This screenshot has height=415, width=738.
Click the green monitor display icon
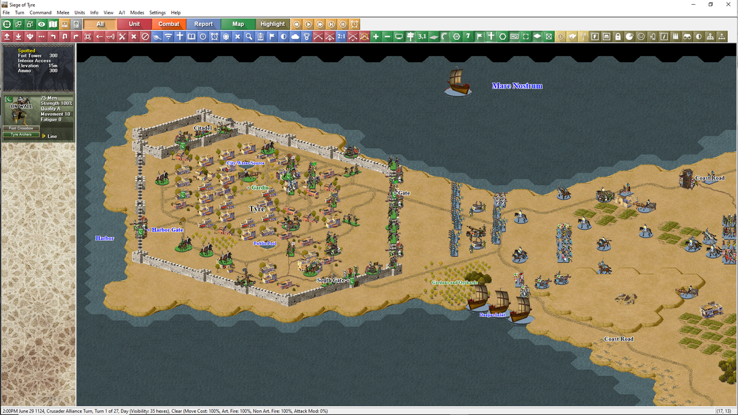[398, 36]
